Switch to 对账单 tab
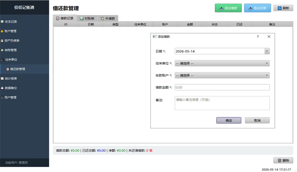This screenshot has width=297, height=172. click(87, 19)
